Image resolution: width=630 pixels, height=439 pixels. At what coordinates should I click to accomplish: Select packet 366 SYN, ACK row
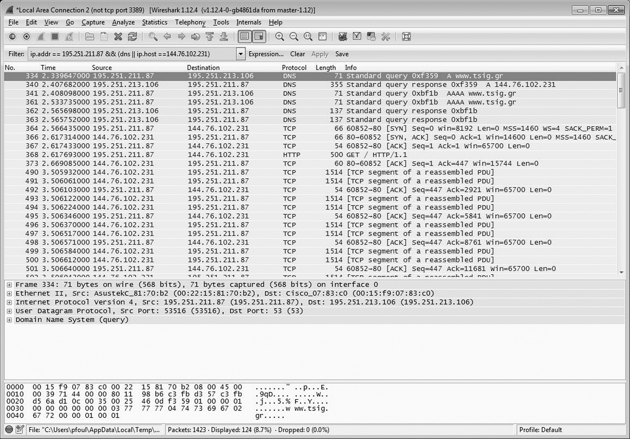[x=311, y=137]
